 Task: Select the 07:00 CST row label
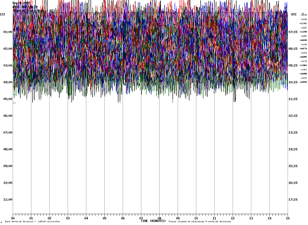(8, 133)
